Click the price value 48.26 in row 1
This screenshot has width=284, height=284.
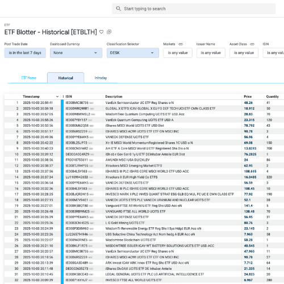(248, 103)
